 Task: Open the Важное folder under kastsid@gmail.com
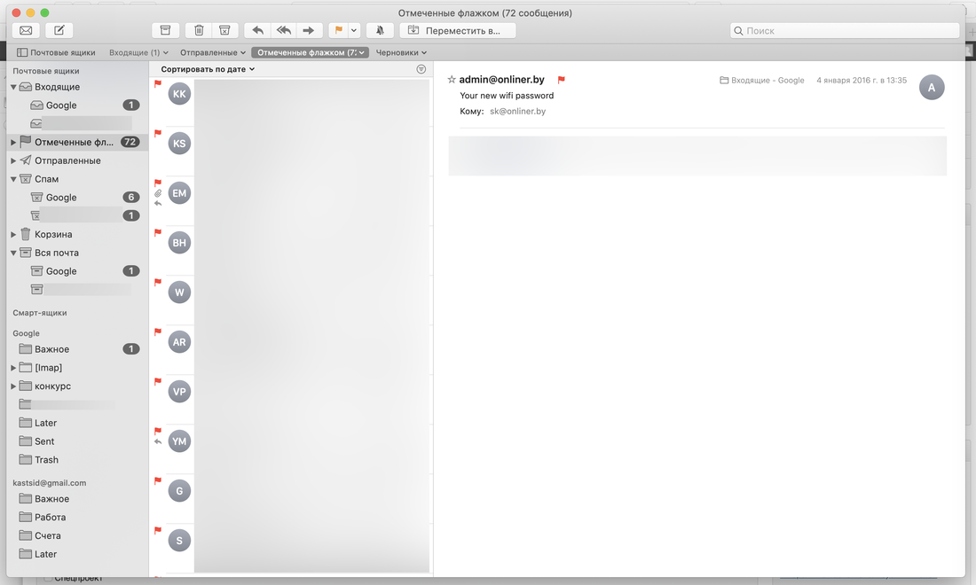(x=77, y=499)
